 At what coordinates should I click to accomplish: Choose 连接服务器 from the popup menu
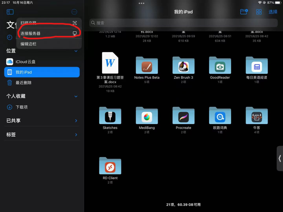click(x=49, y=33)
